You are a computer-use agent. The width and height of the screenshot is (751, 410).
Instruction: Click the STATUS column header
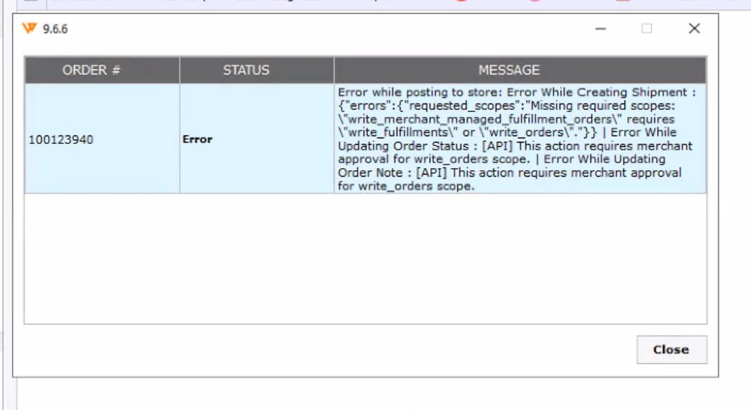click(x=257, y=70)
